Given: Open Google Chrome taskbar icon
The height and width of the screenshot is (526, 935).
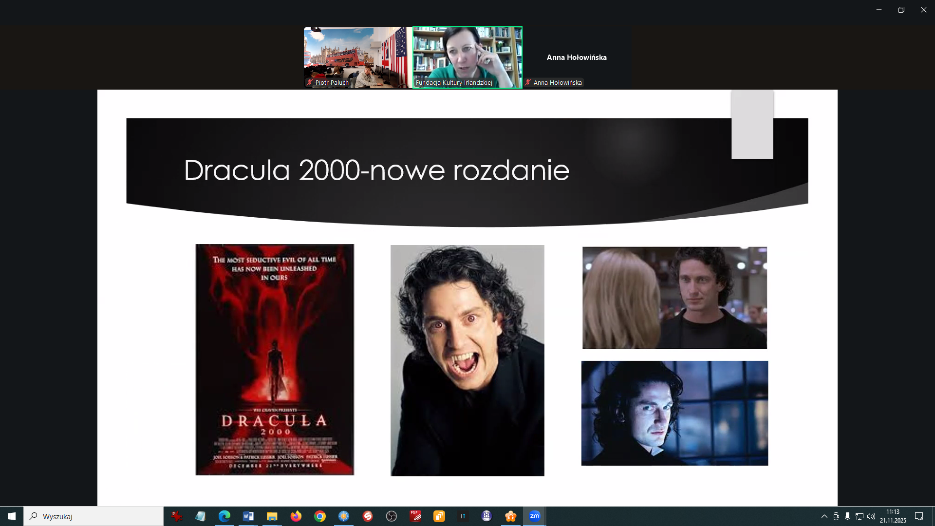Looking at the screenshot, I should click(x=319, y=516).
